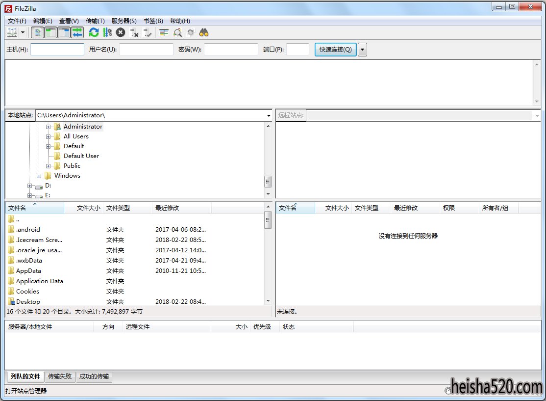Image resolution: width=546 pixels, height=401 pixels.
Task: Click the local file list scrollbar thumb
Action: tap(268, 221)
